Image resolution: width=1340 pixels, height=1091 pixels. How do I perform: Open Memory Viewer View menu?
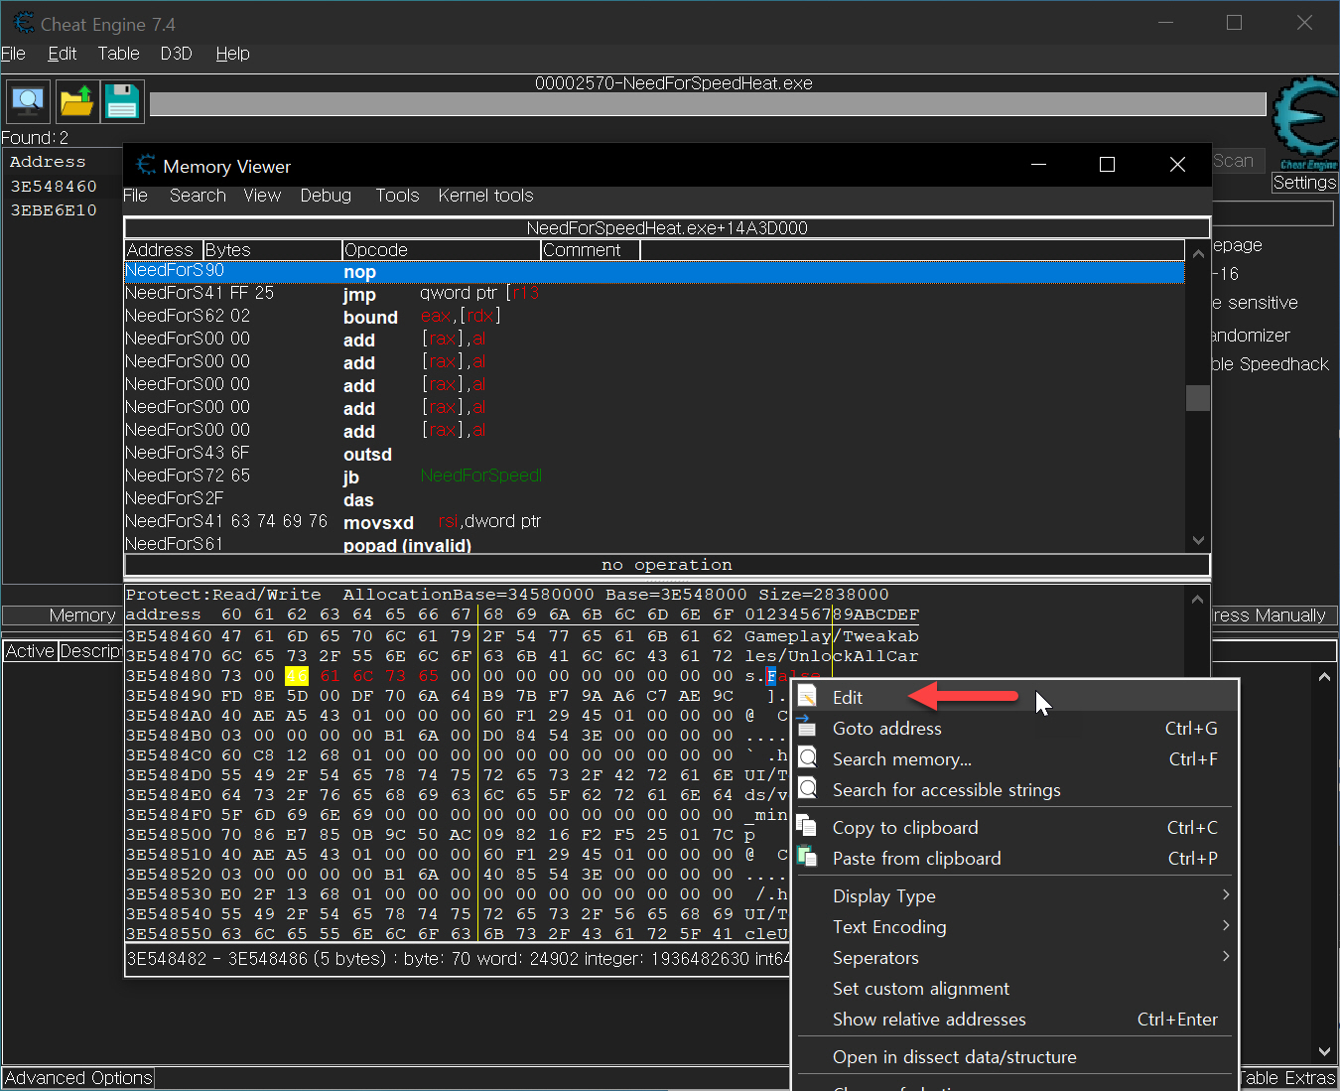coord(262,196)
